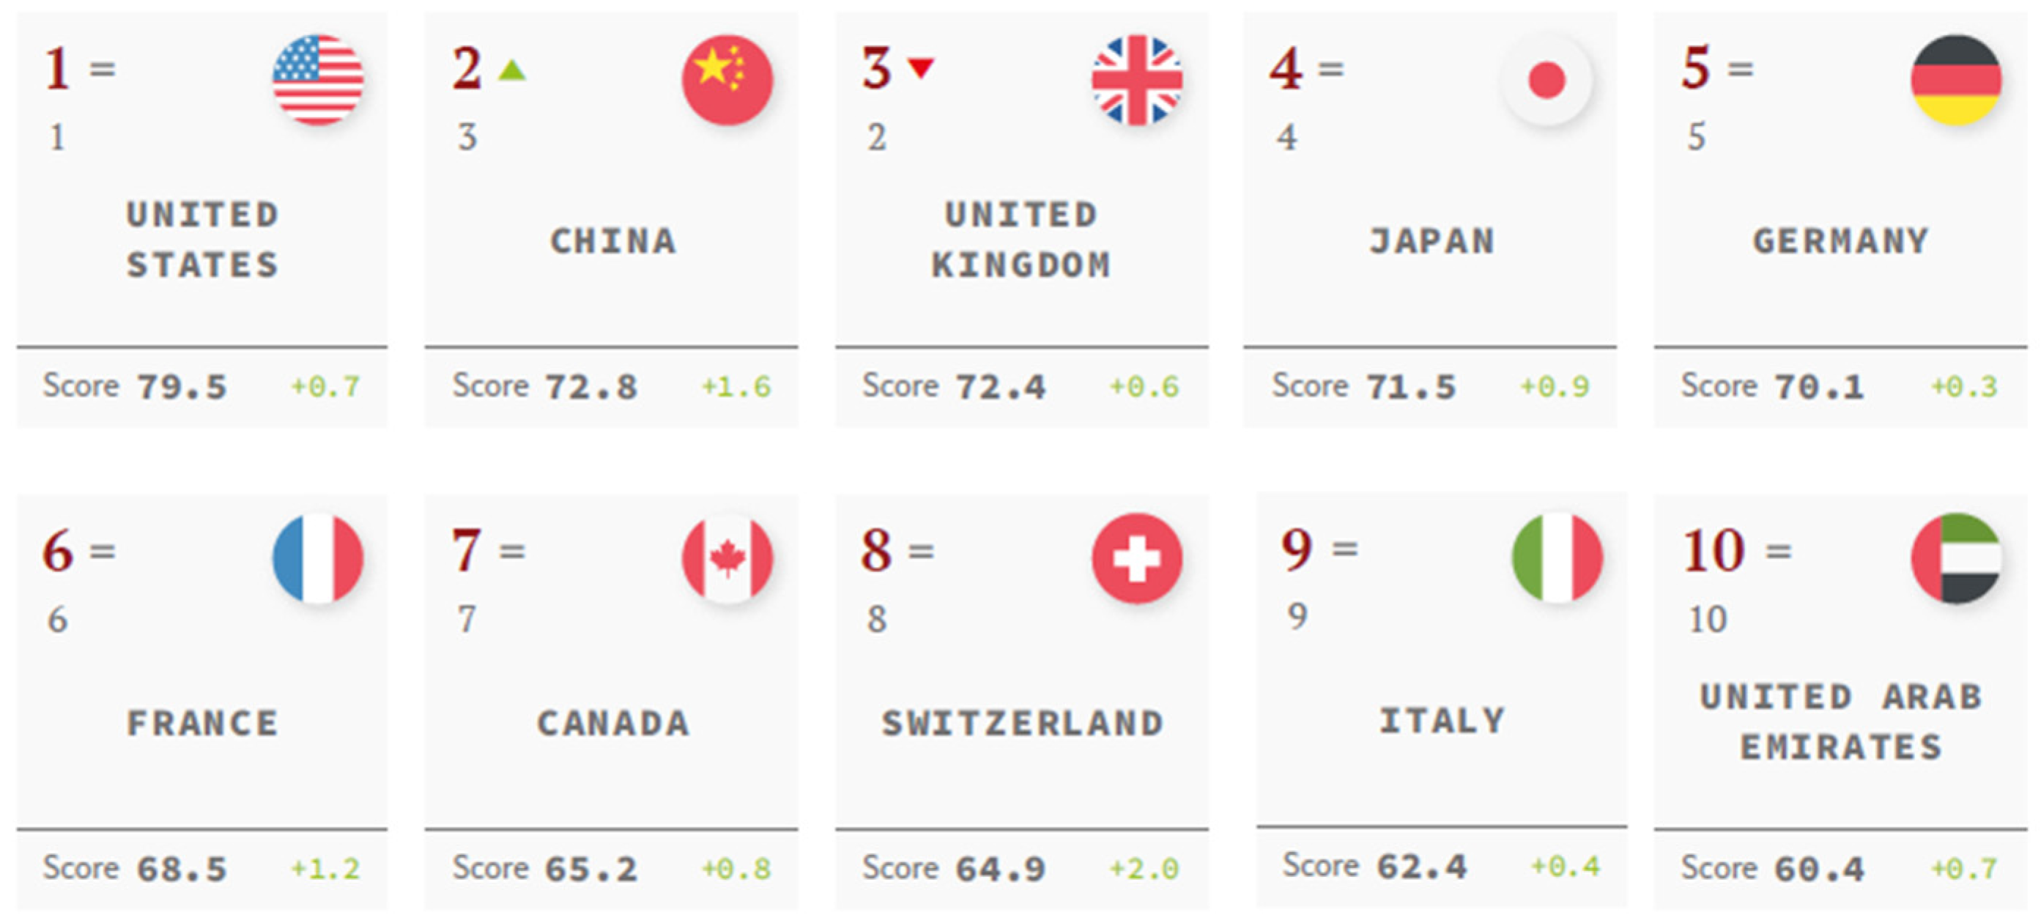Click France's +1.2 score change
The image size is (2041, 915).
click(326, 869)
